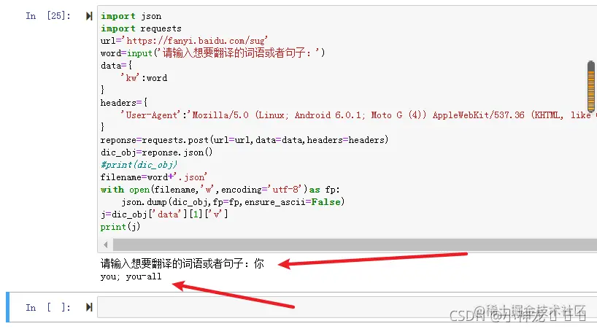Click the output prompt line ending with '你'

click(182, 263)
